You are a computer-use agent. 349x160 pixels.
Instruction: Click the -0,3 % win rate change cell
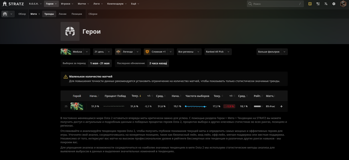[x=148, y=106]
